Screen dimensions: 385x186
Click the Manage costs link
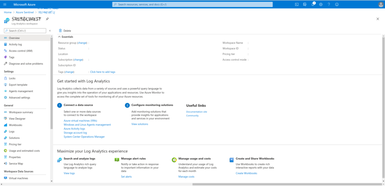186,177
